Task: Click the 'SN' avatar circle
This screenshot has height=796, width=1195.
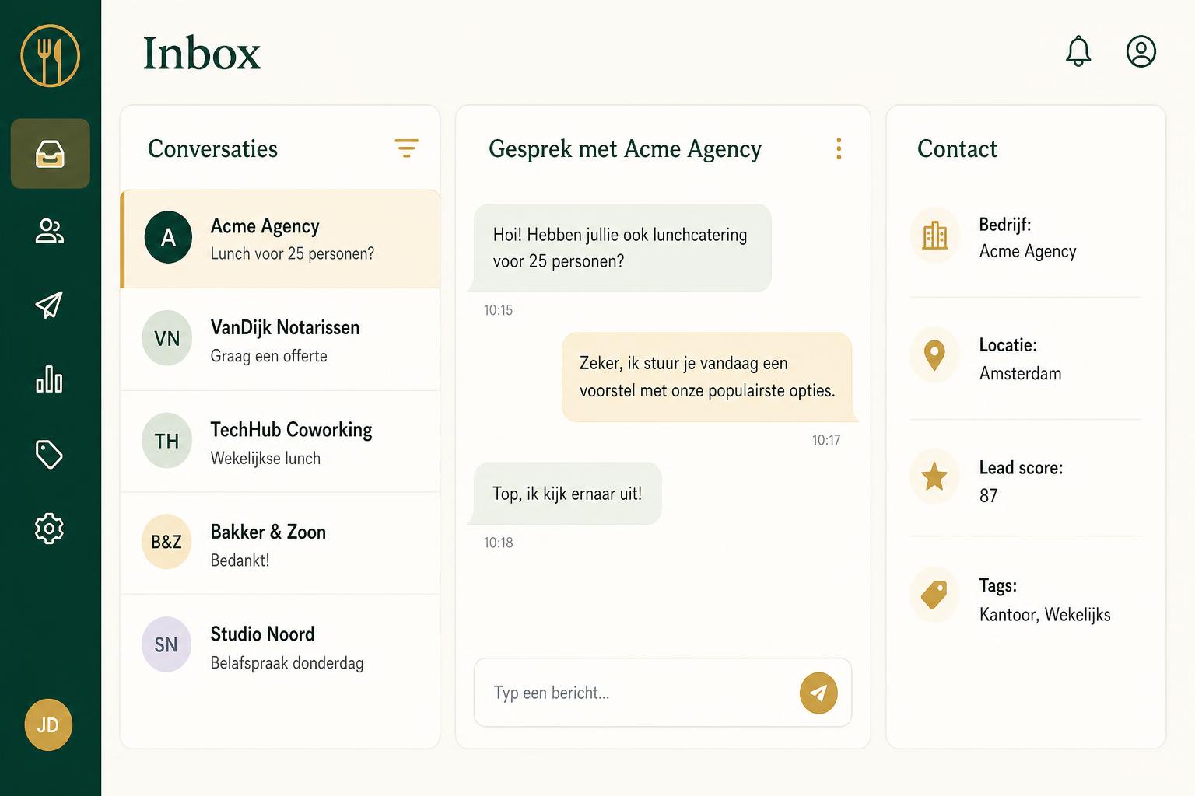Action: (166, 644)
